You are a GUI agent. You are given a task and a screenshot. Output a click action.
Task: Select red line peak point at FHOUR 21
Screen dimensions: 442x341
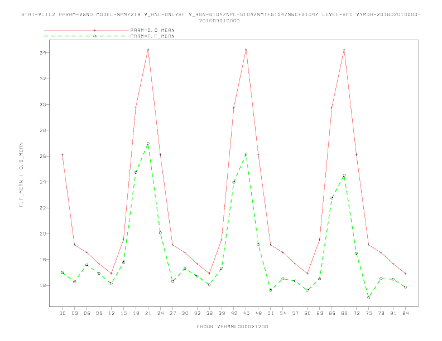(x=148, y=49)
